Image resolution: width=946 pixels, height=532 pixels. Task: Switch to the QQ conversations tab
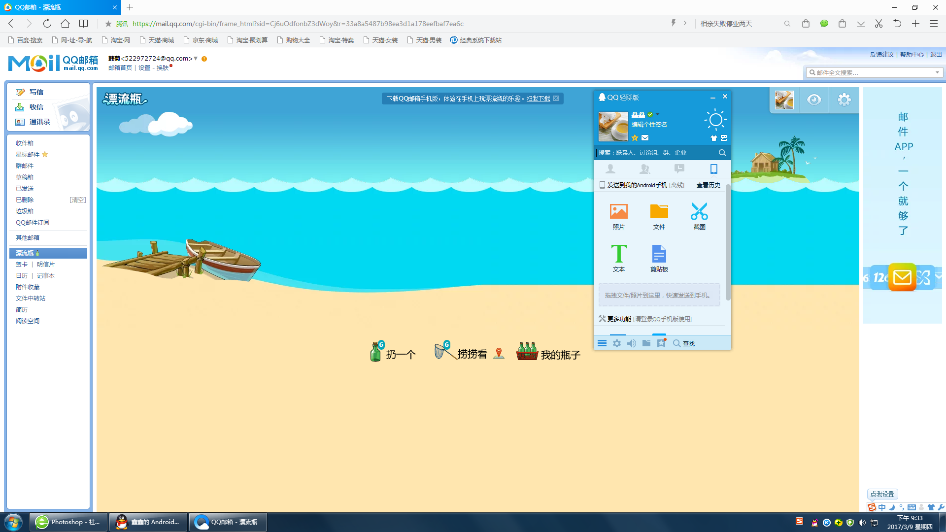[679, 169]
